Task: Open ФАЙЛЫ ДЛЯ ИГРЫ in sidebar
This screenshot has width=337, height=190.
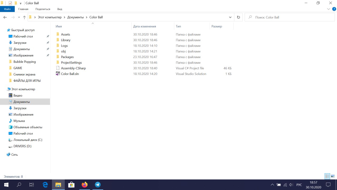Action: 27,81
